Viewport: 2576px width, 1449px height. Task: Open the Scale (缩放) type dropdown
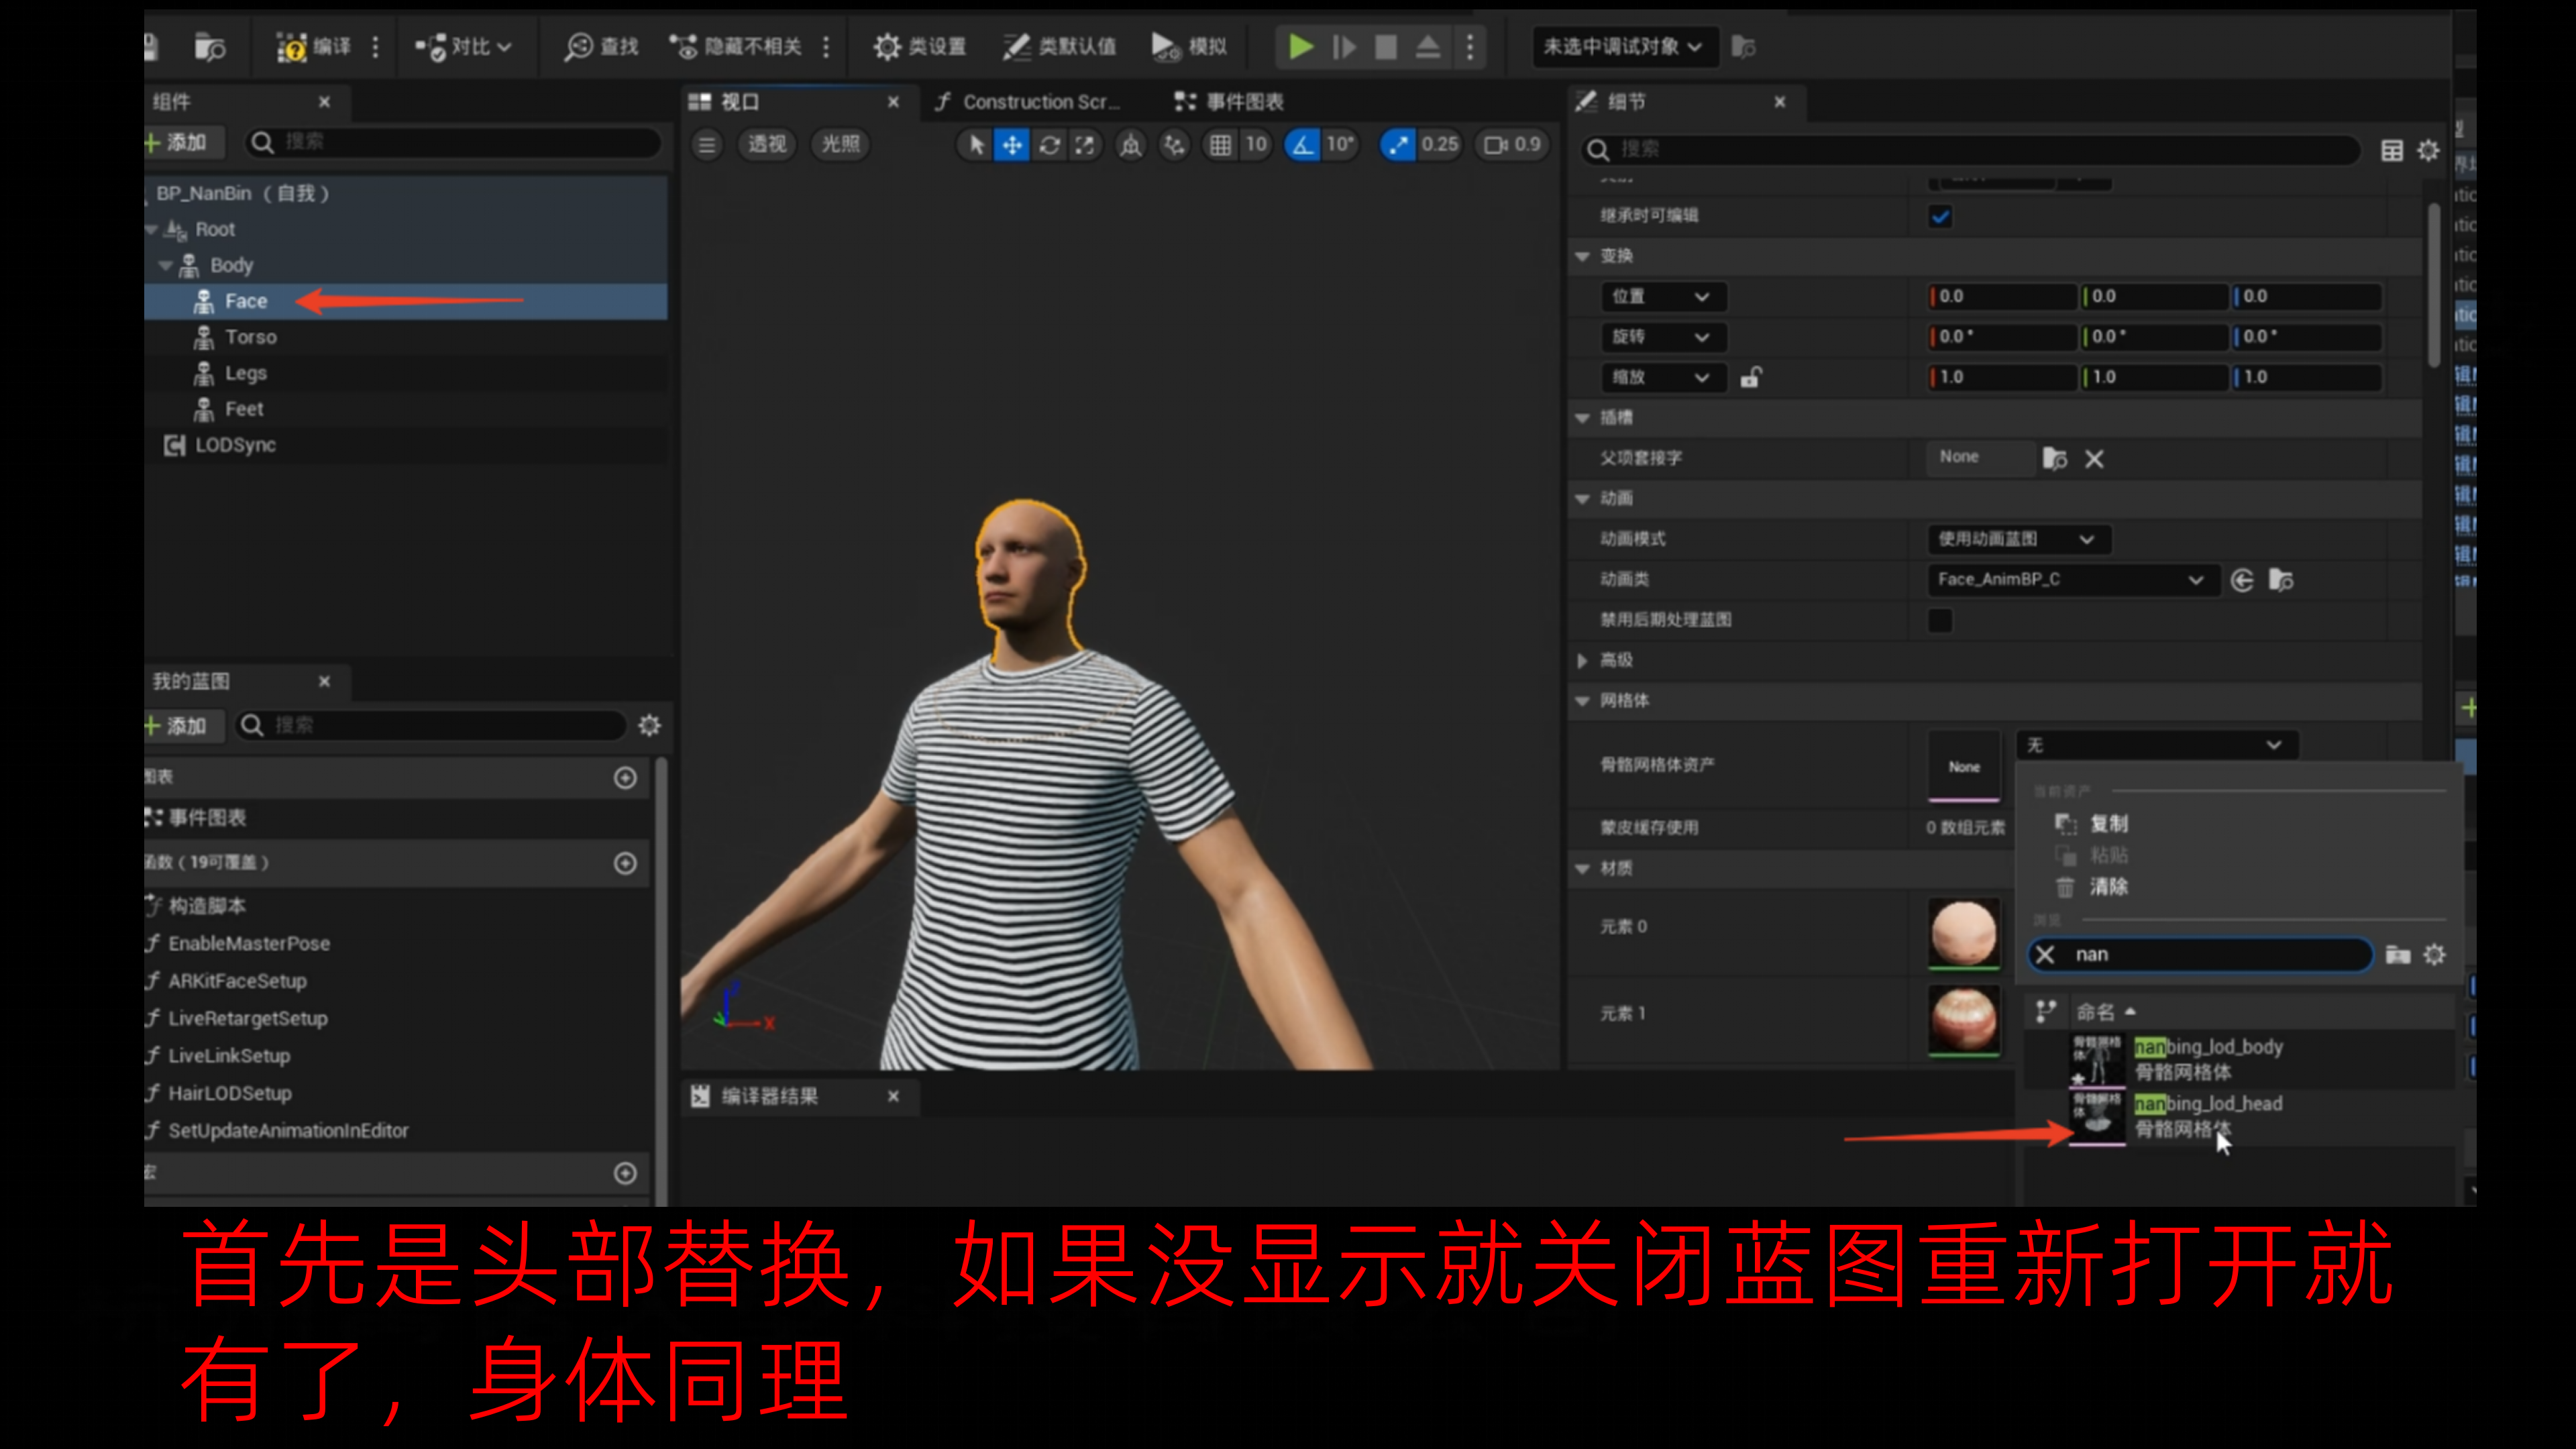pyautogui.click(x=1663, y=377)
